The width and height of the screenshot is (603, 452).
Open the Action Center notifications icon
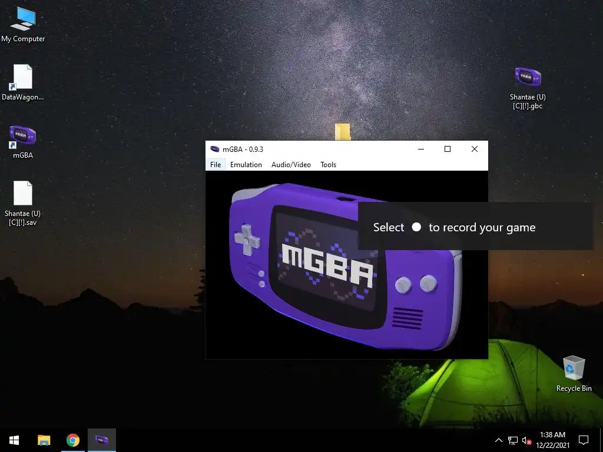pyautogui.click(x=584, y=440)
